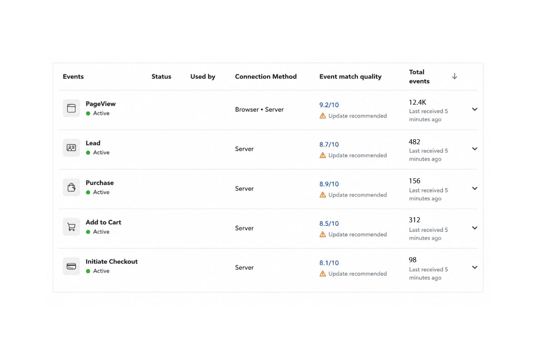The image size is (545, 363).
Task: Click the PageView update warning triangle icon
Action: (x=322, y=116)
